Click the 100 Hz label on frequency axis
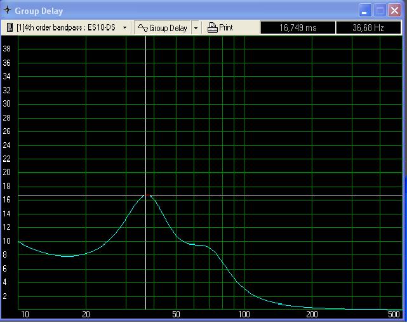 [243, 314]
